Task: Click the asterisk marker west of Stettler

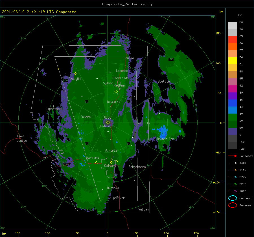Action: coord(134,97)
